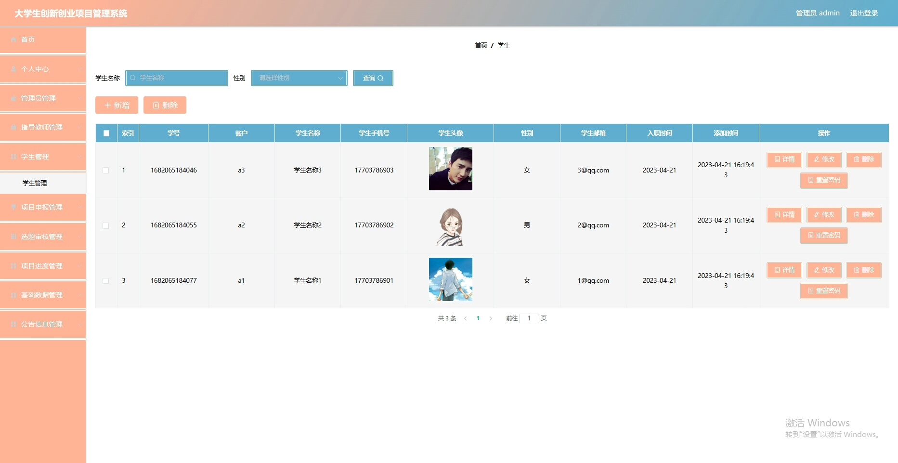The height and width of the screenshot is (463, 898).
Task: Collapse the 学生管理 parent menu chevron
Action: 79,157
